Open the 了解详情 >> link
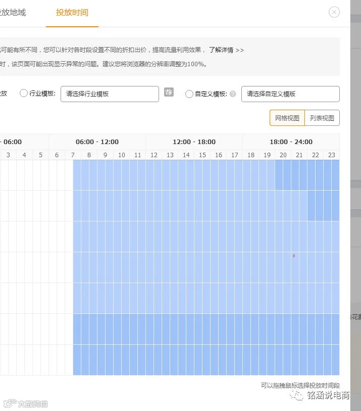Viewport: 361px width, 411px height. pyautogui.click(x=226, y=50)
